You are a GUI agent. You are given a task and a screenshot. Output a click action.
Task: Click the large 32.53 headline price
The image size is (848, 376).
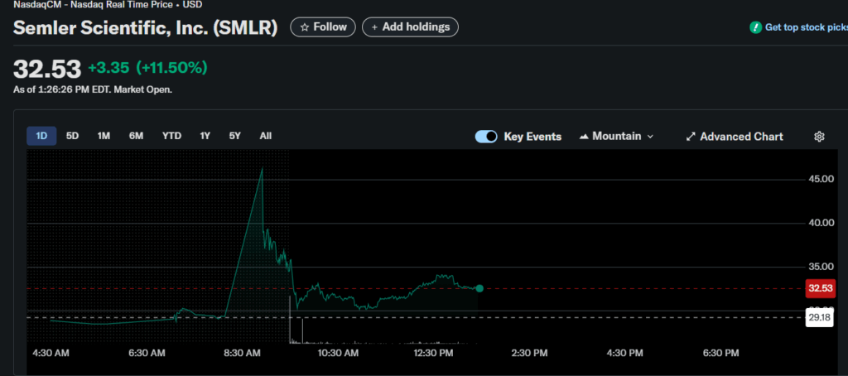pyautogui.click(x=47, y=70)
